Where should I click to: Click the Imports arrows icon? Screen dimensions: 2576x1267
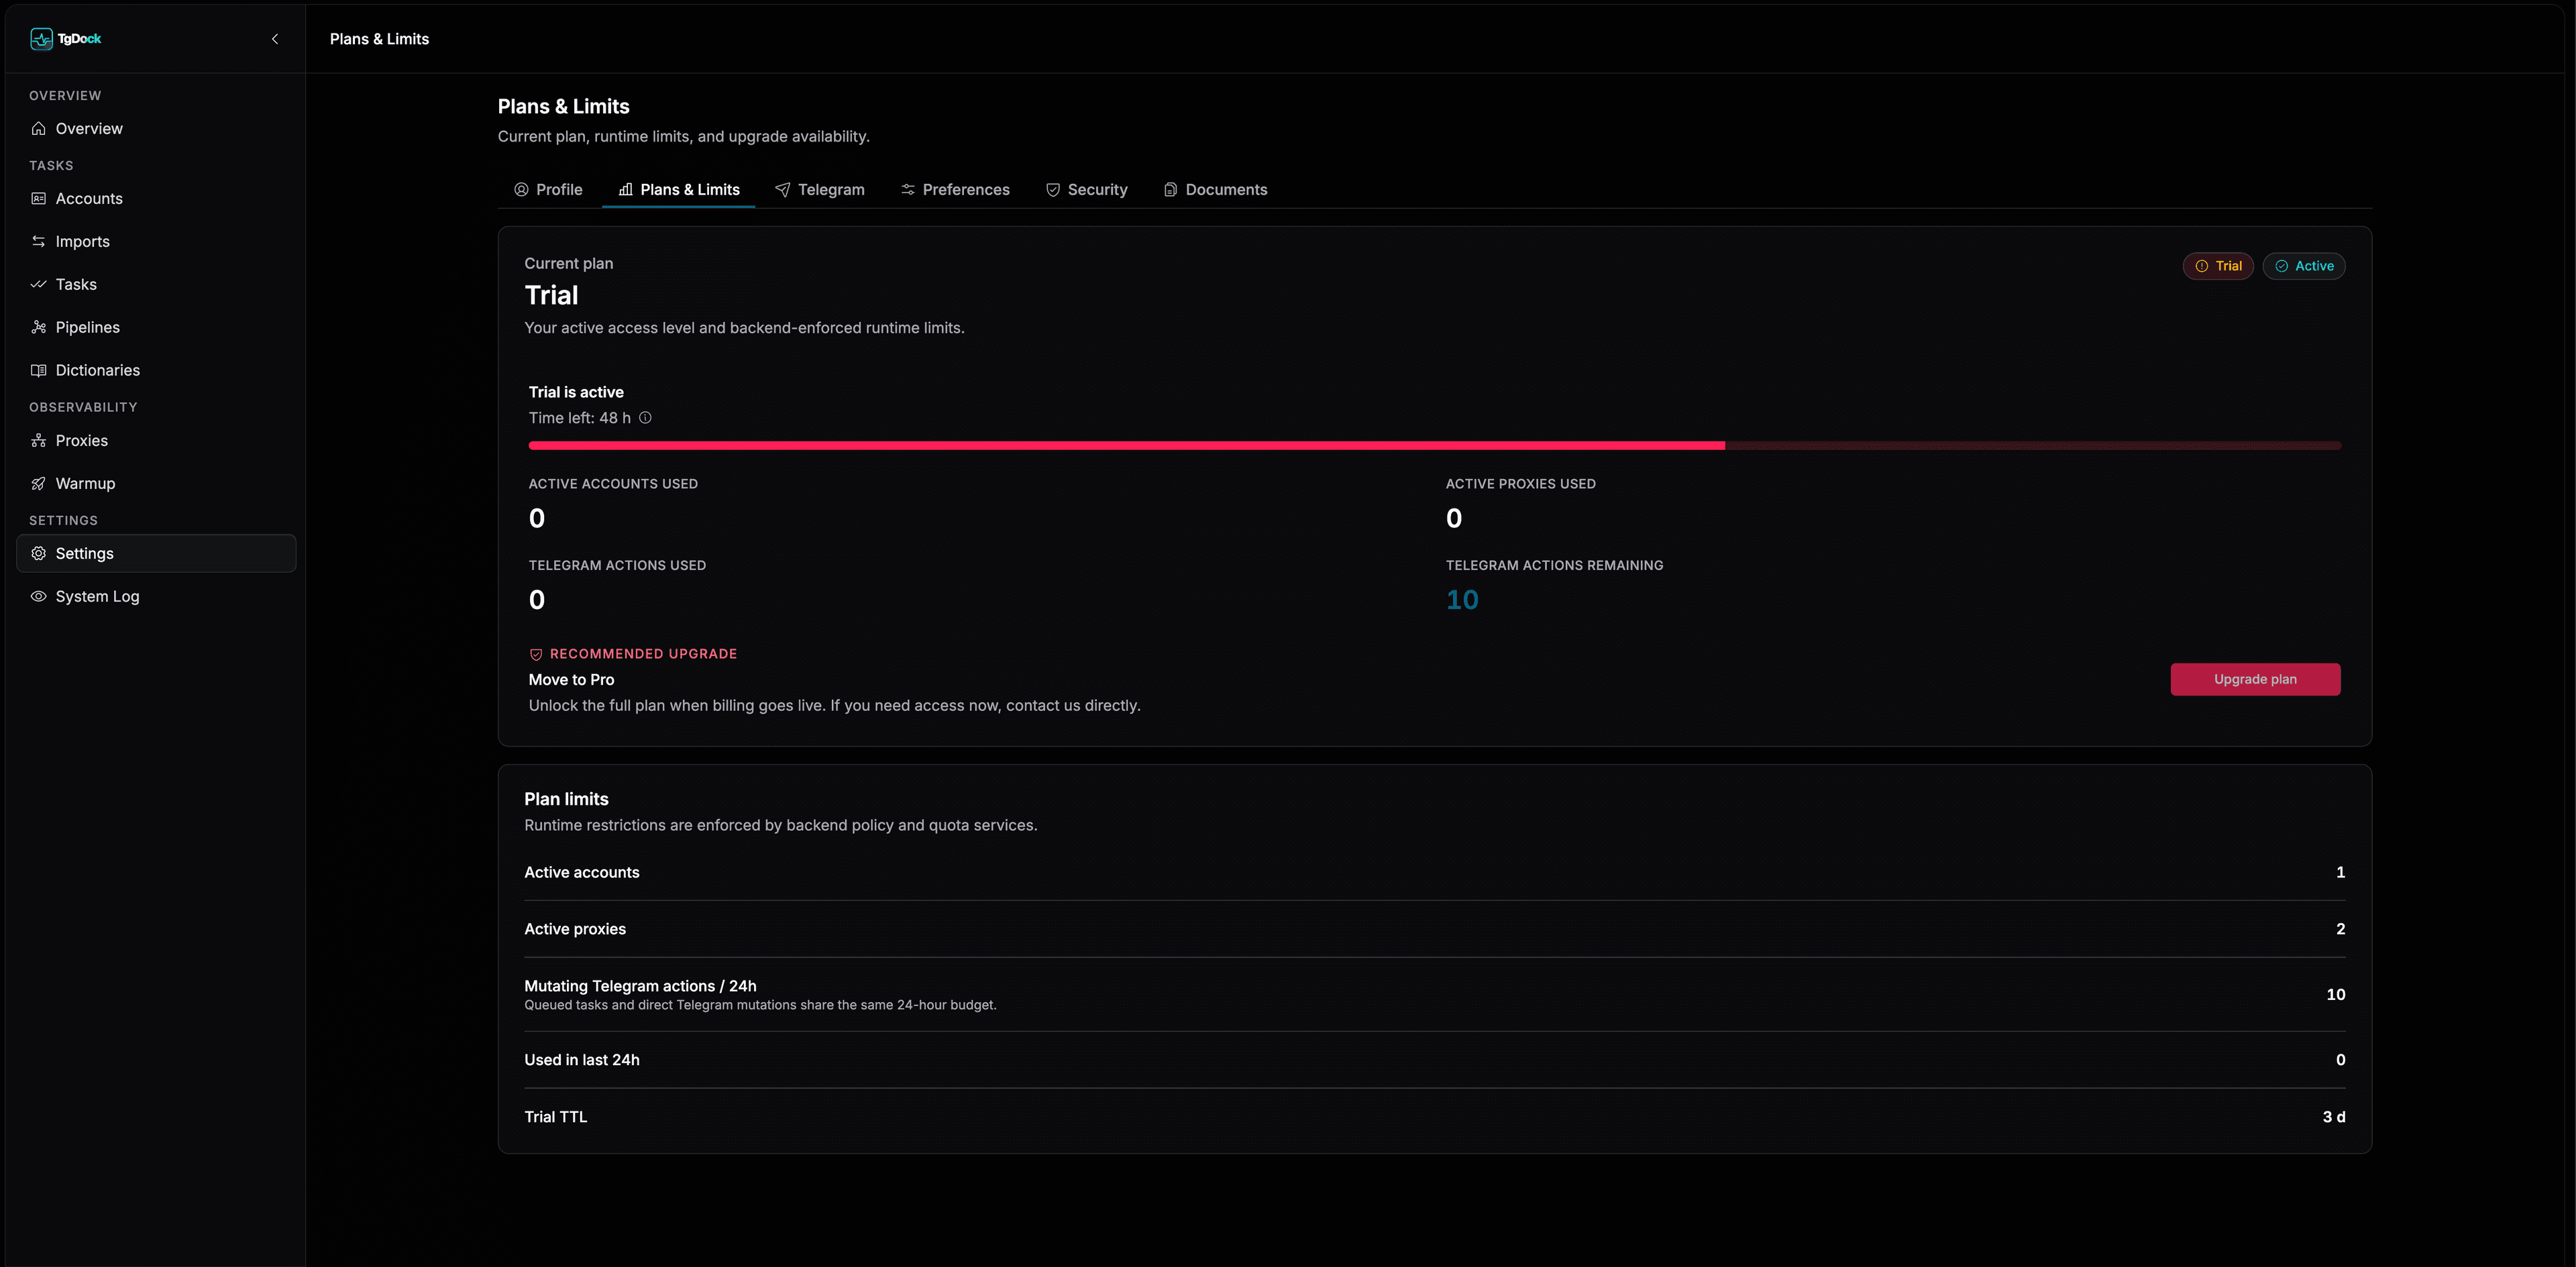[39, 241]
